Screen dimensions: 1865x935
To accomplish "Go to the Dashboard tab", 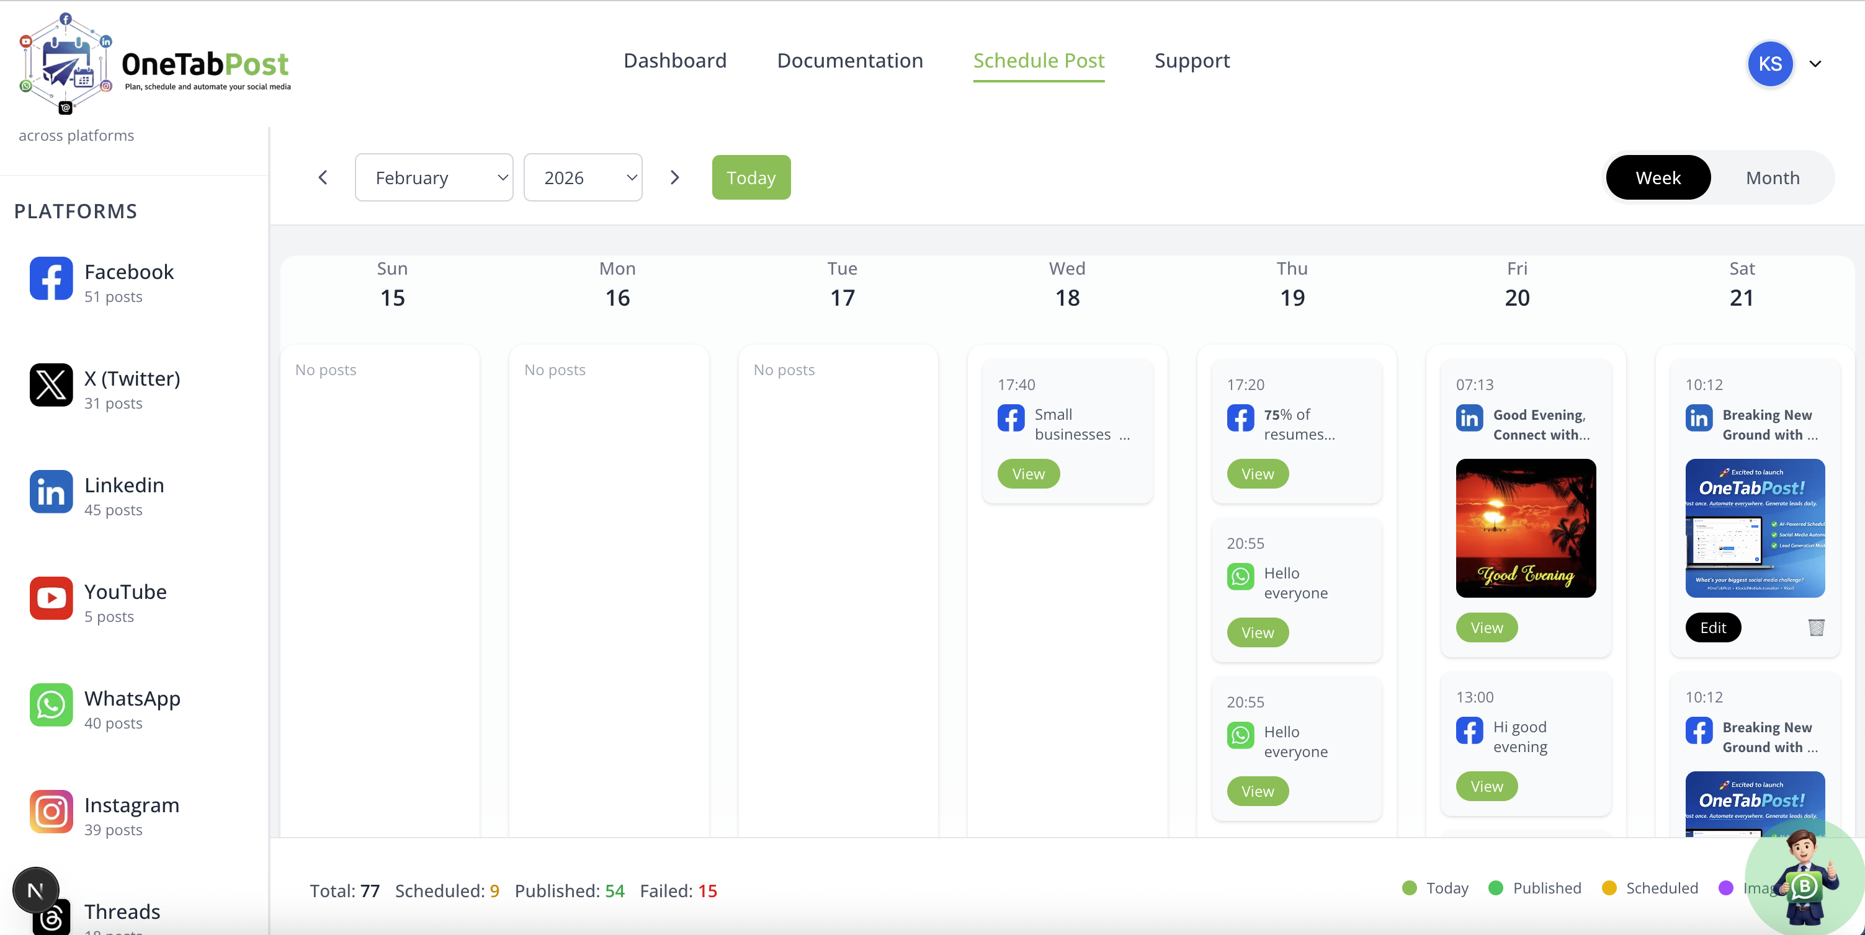I will (x=674, y=61).
